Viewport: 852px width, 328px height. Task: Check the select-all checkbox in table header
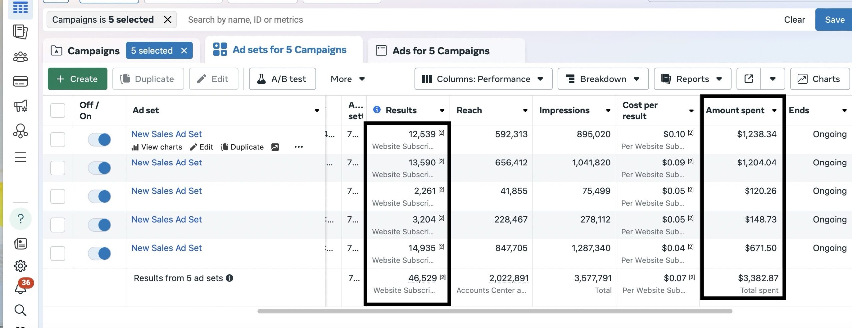(58, 110)
